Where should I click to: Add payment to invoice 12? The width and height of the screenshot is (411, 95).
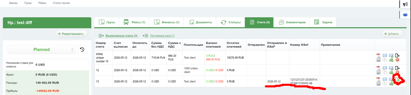[x=391, y=72]
